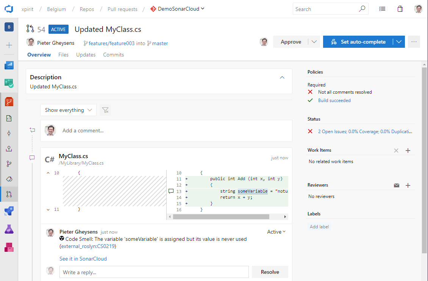
Task: Open the Tags icon in sidebar
Action: (9, 179)
